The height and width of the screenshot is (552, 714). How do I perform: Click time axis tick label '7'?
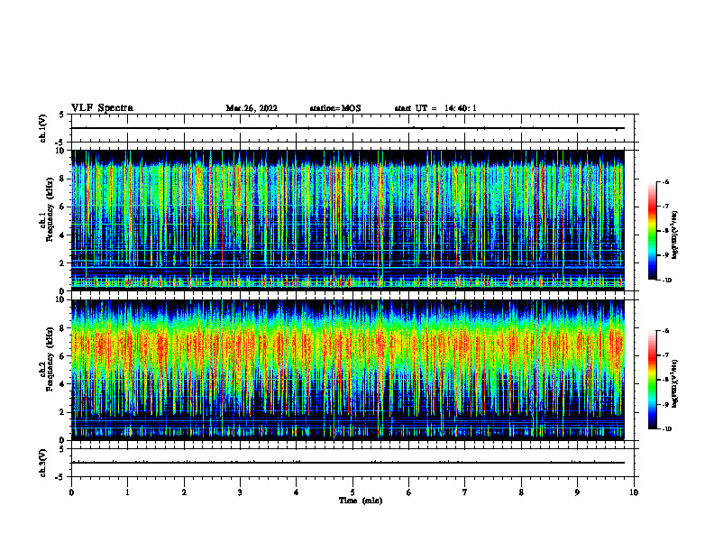465,492
